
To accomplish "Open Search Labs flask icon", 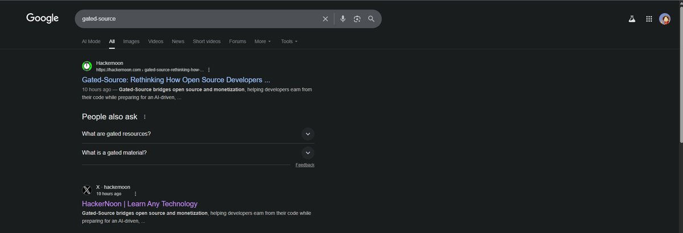I will coord(632,19).
